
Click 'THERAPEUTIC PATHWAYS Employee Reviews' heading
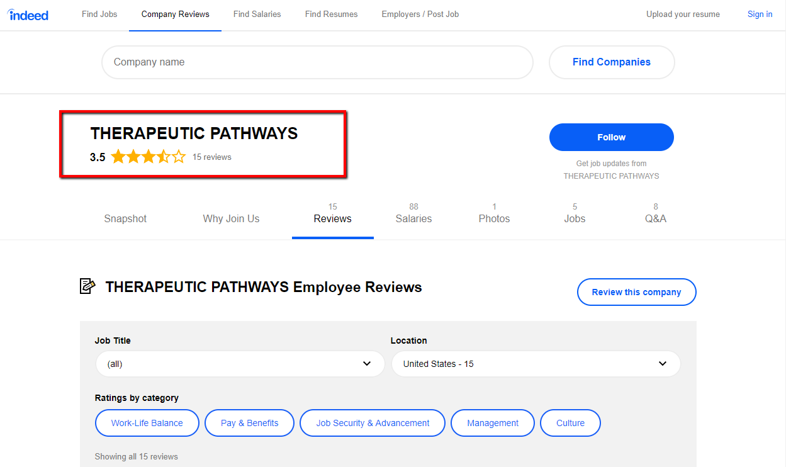pyautogui.click(x=264, y=287)
